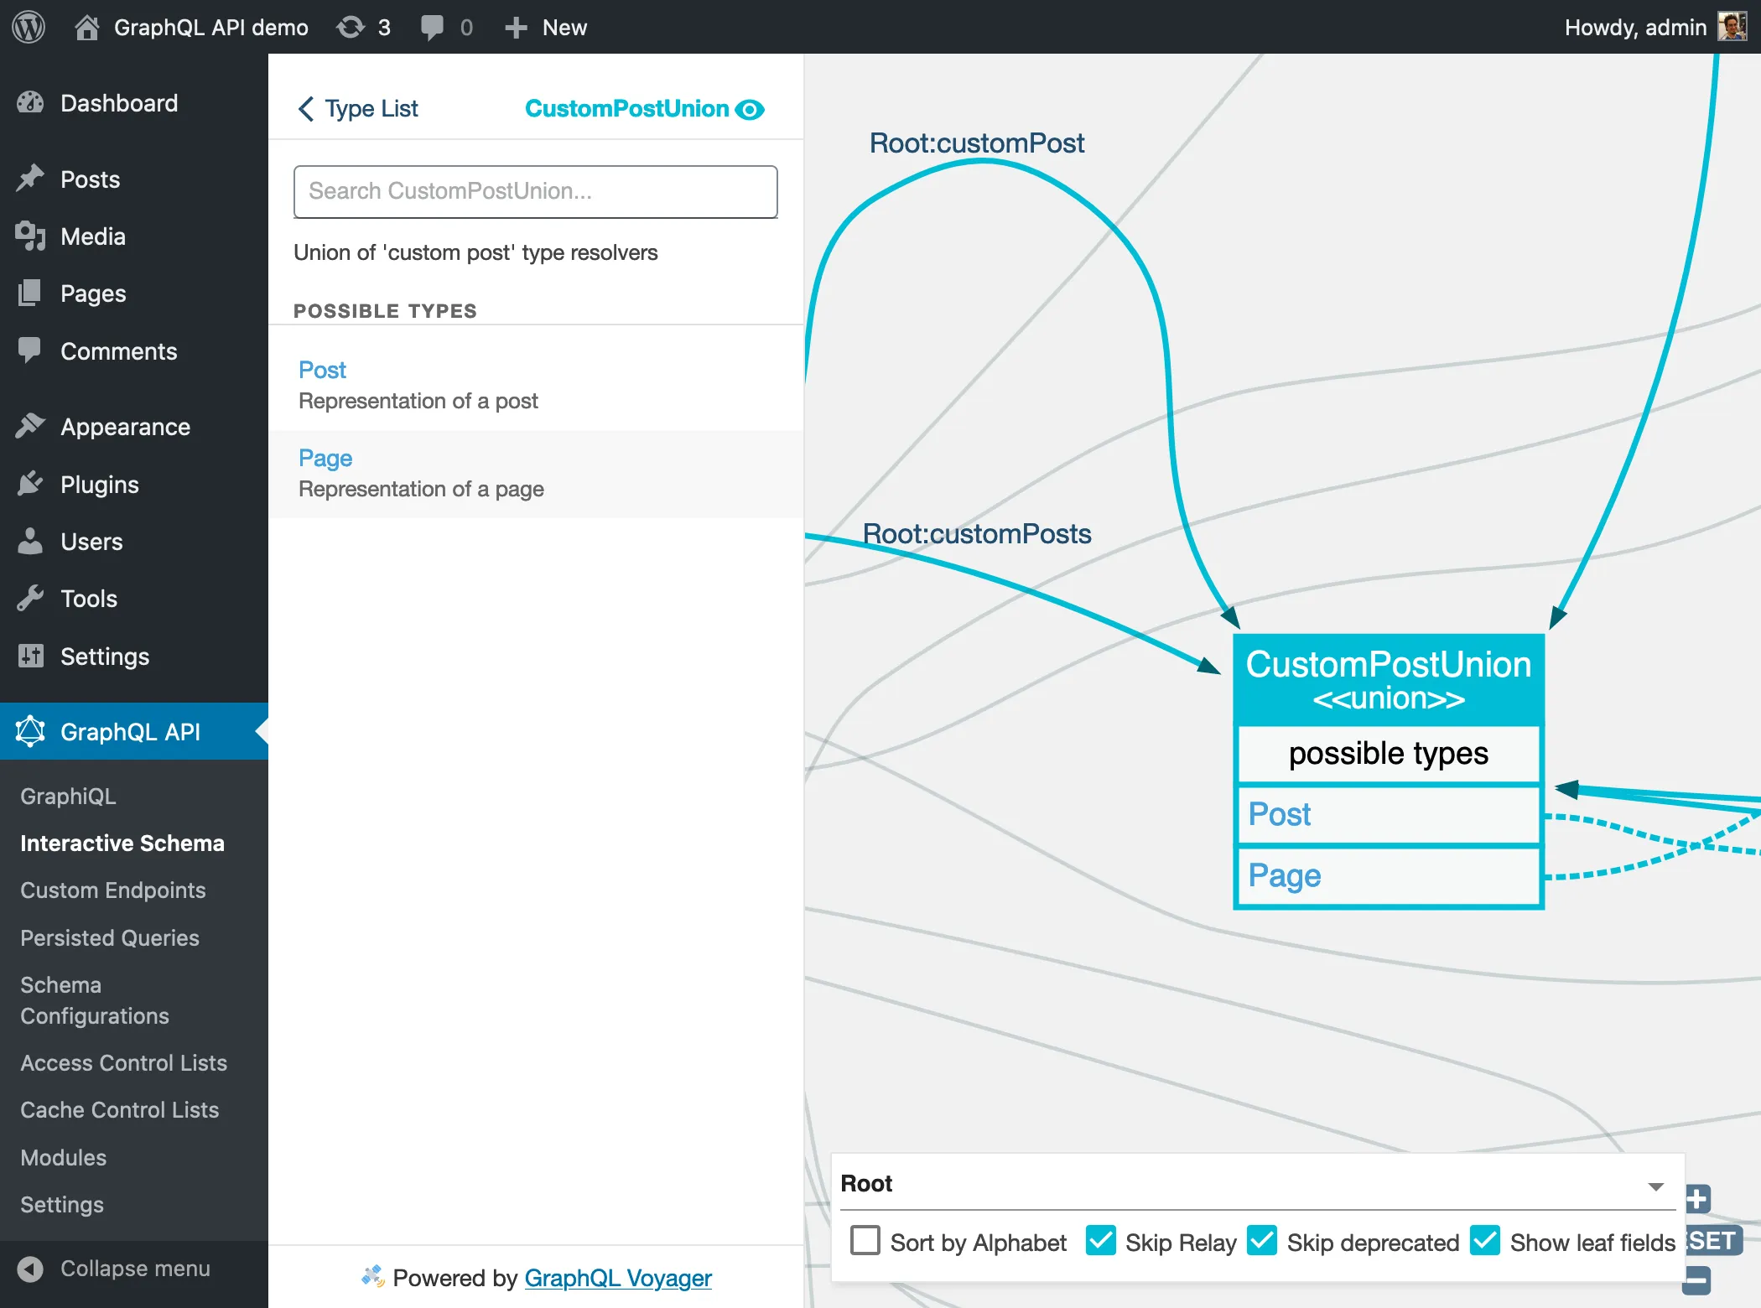
Task: Go back to Type List
Action: [x=357, y=109]
